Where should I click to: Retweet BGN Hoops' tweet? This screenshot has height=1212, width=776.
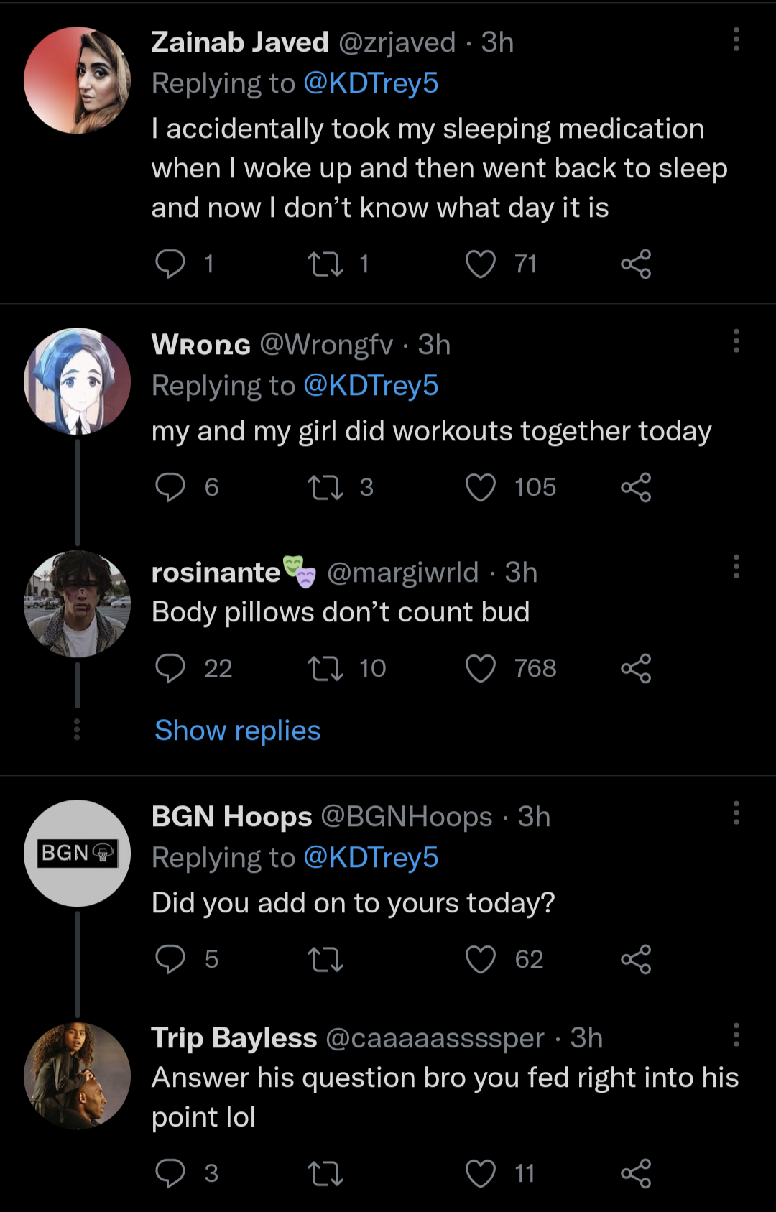(325, 960)
